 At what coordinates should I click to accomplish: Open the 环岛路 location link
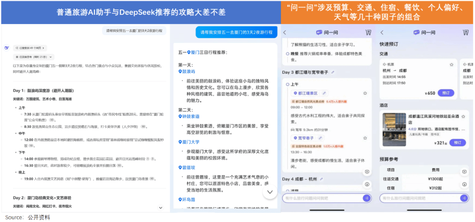coord(186,199)
